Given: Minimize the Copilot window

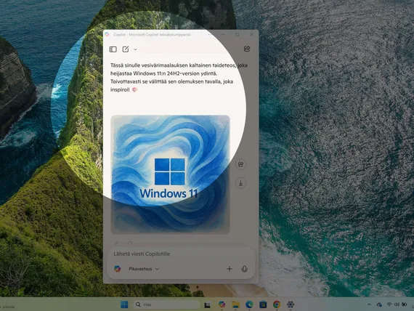Looking at the screenshot, I should pos(224,34).
